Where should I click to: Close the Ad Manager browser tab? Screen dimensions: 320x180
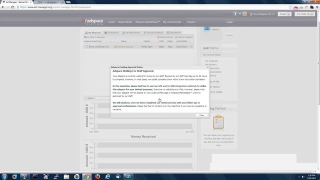[30, 2]
